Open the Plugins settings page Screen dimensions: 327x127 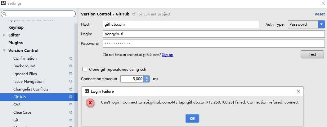[x=16, y=43]
